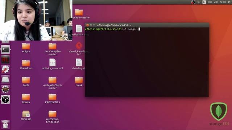Image resolution: width=232 pixels, height=130 pixels.
Task: Open the disk drive launcher icon
Action: [x=5, y=79]
